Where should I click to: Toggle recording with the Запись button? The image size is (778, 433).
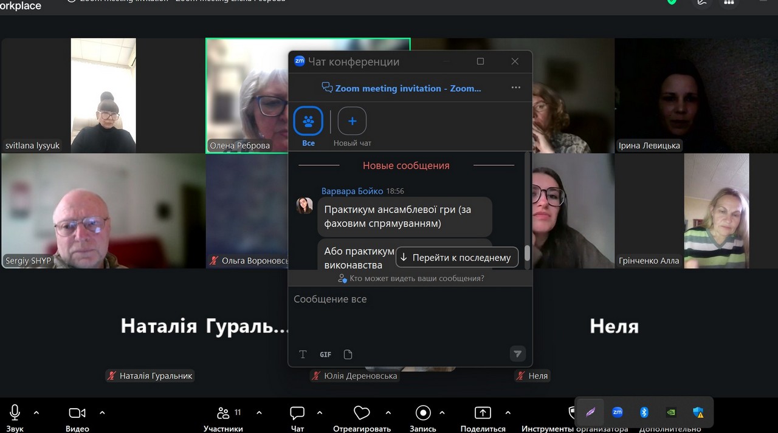[x=423, y=413]
